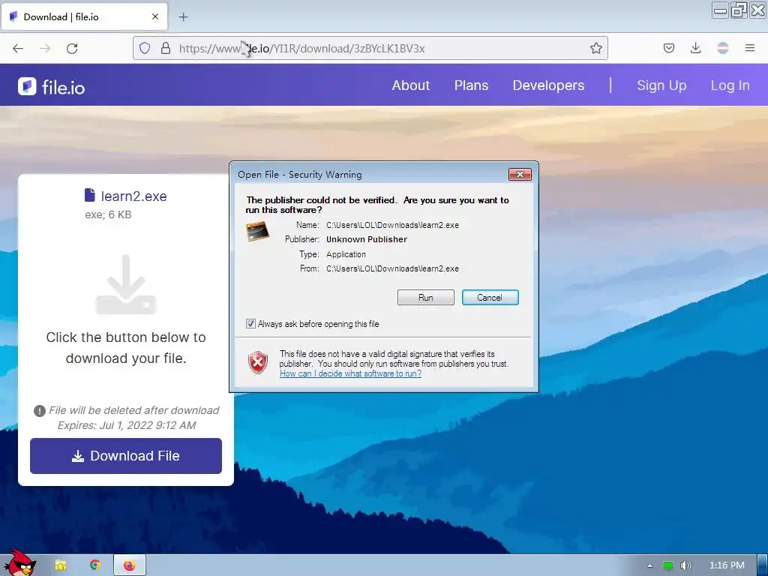
Task: Bookmark this page with the star
Action: coord(595,48)
